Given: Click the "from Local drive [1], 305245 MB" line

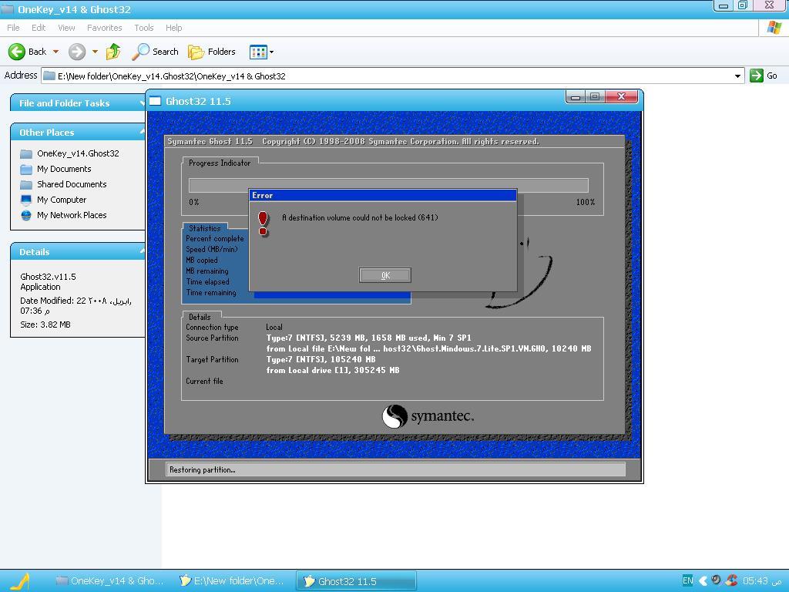Looking at the screenshot, I should pyautogui.click(x=333, y=370).
